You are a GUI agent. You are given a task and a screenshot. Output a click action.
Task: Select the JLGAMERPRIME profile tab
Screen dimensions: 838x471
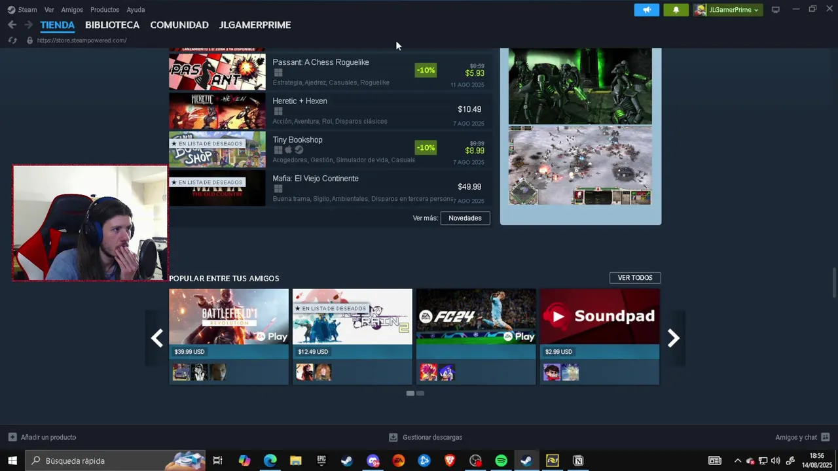(x=255, y=25)
